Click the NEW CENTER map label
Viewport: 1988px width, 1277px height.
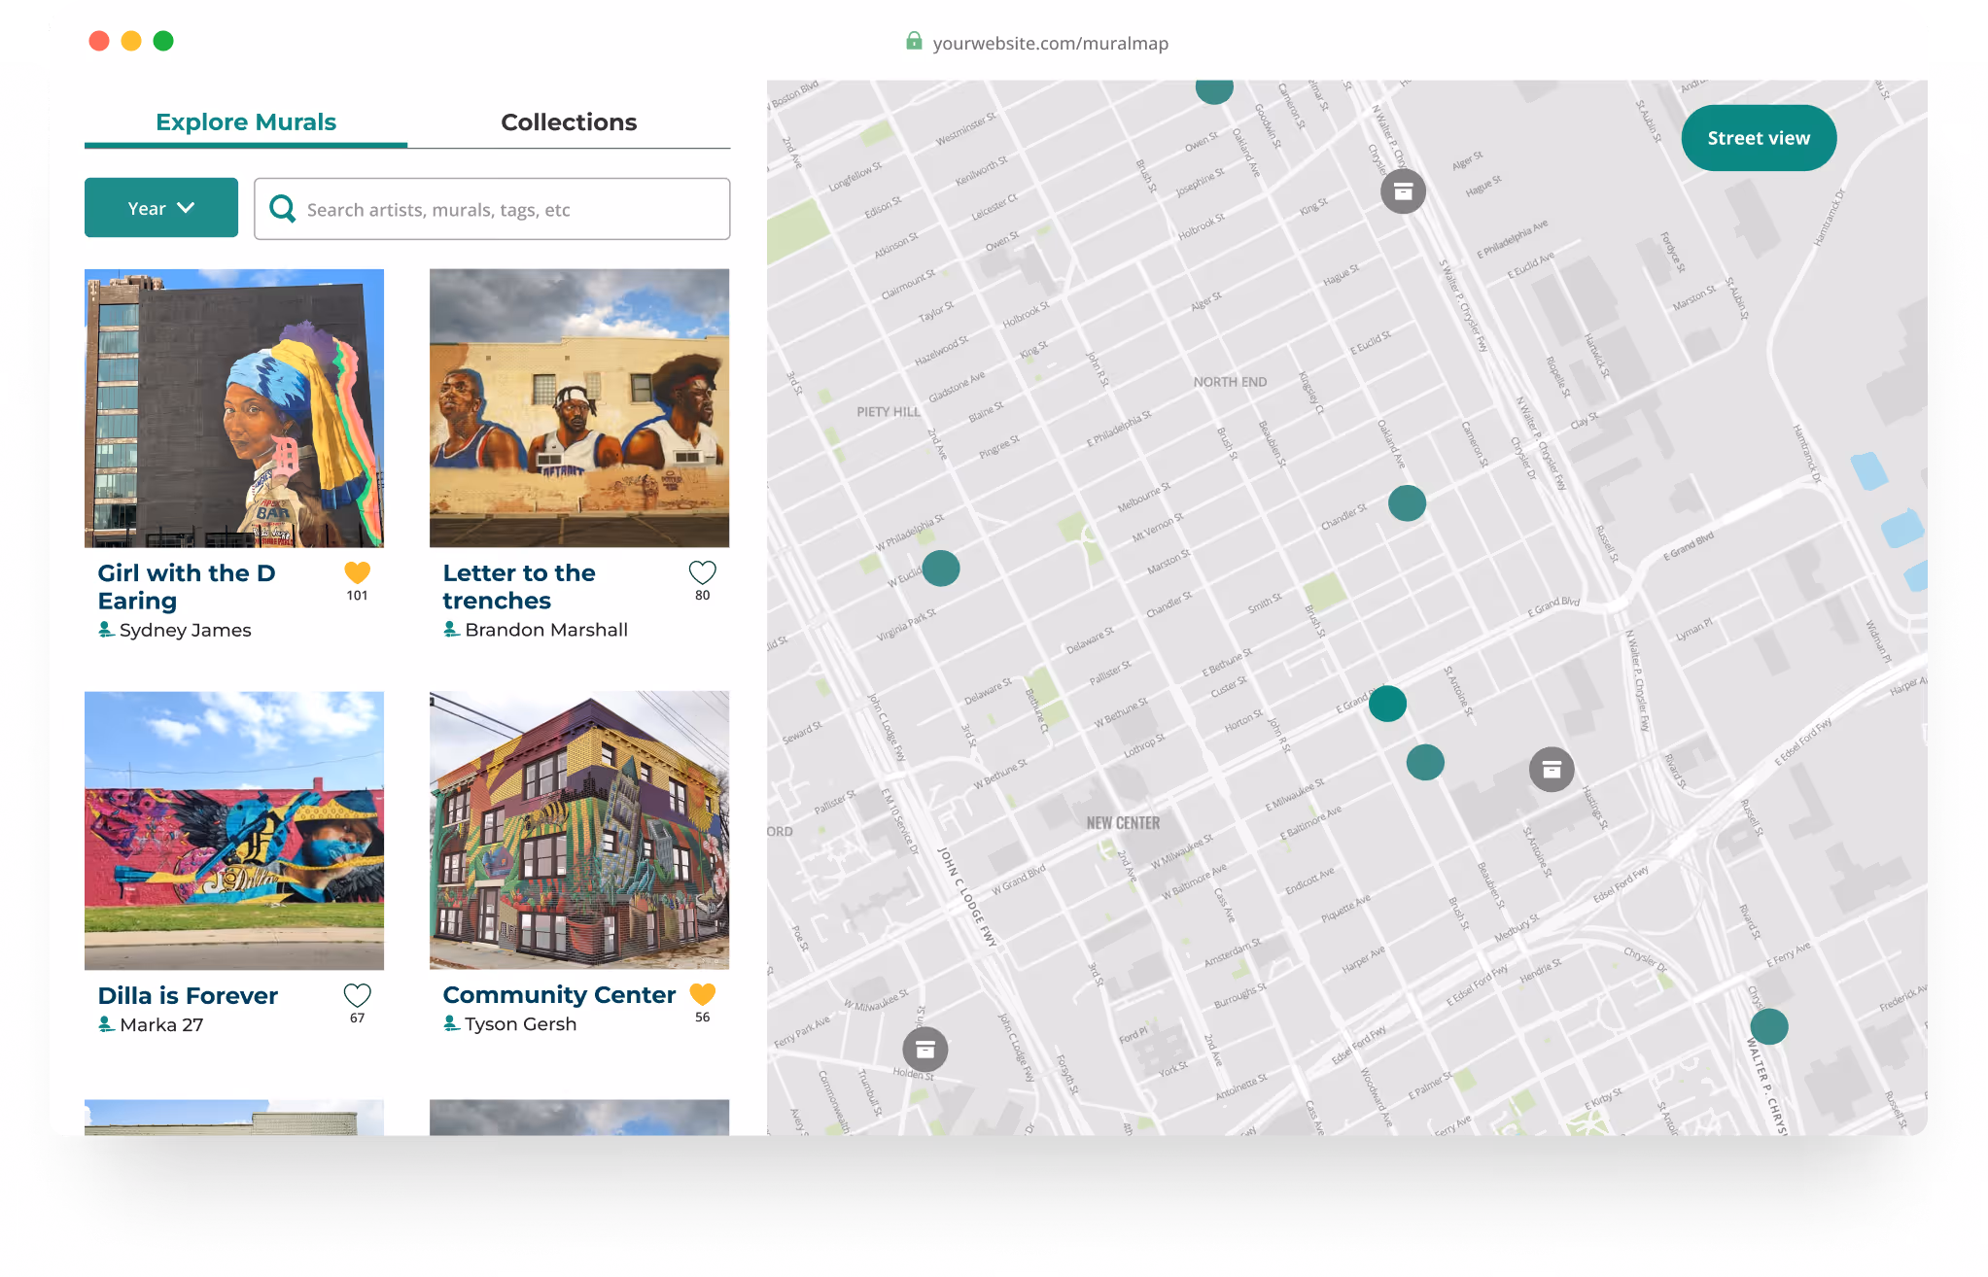(1123, 823)
